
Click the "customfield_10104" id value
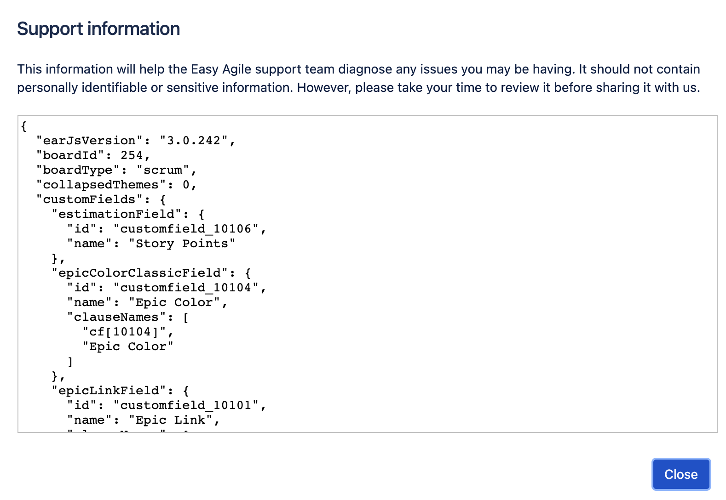pos(186,288)
